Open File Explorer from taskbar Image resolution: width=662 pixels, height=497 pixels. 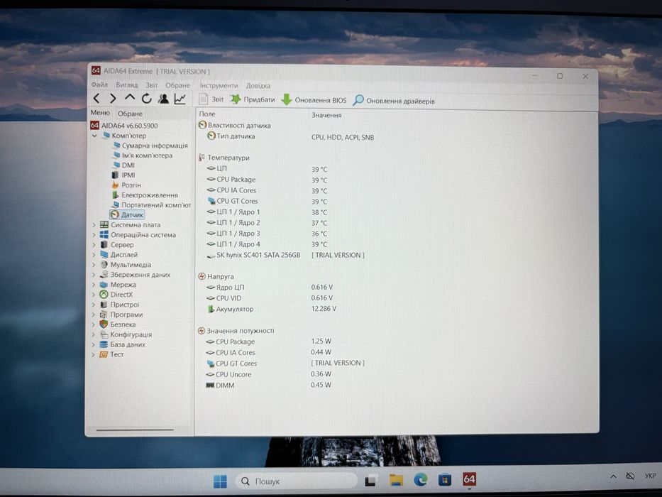pyautogui.click(x=396, y=480)
